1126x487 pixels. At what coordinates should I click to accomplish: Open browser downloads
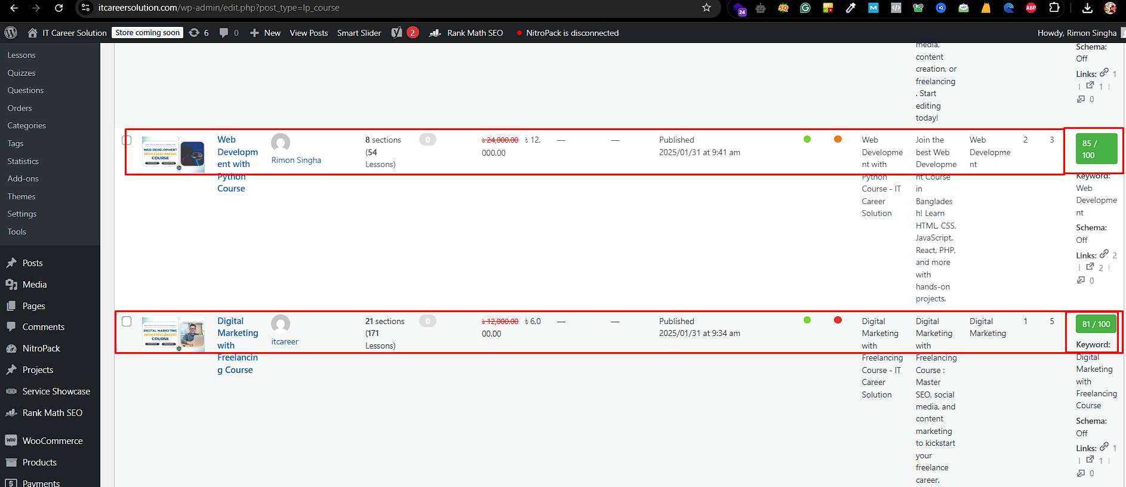1088,8
